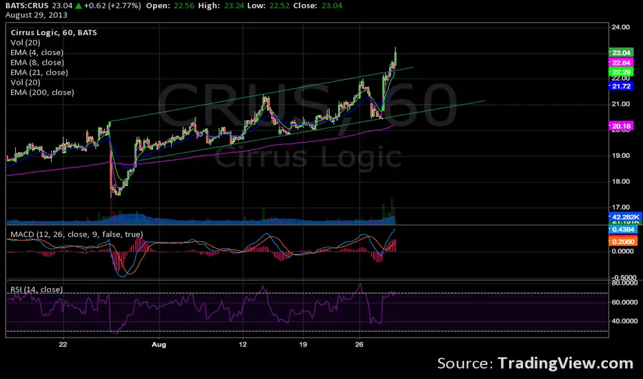Click the +0.62 (+2.77%) change text
The image size is (643, 379).
[112, 6]
